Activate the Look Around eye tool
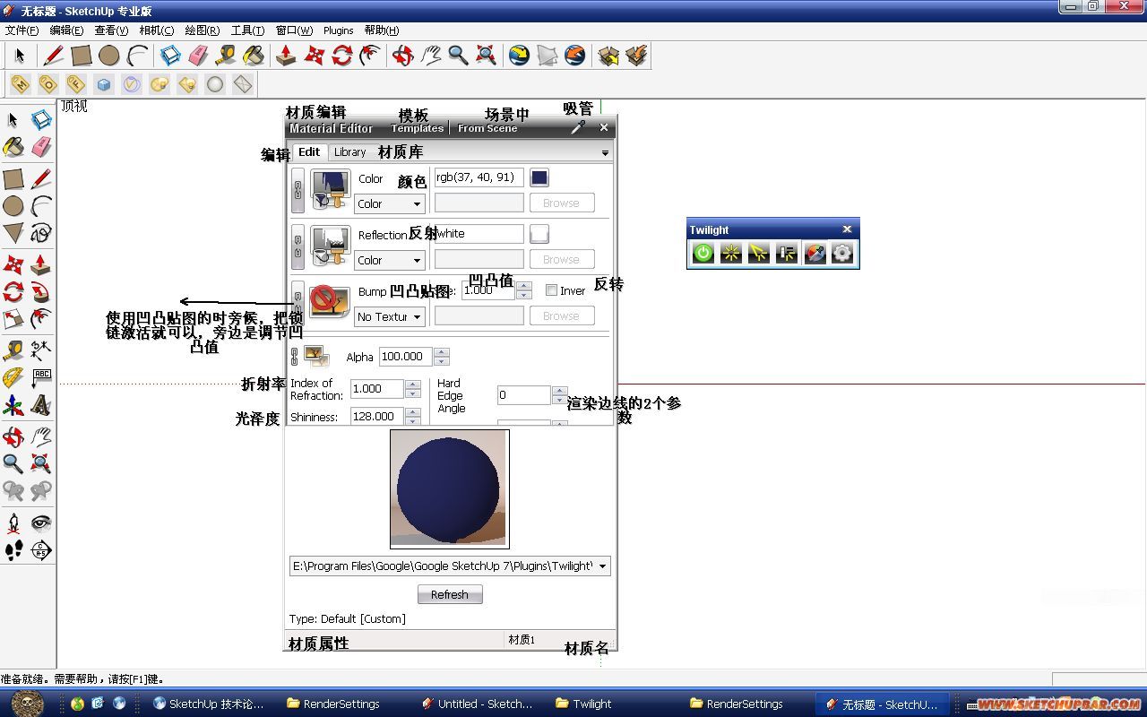This screenshot has width=1147, height=717. pyautogui.click(x=41, y=523)
